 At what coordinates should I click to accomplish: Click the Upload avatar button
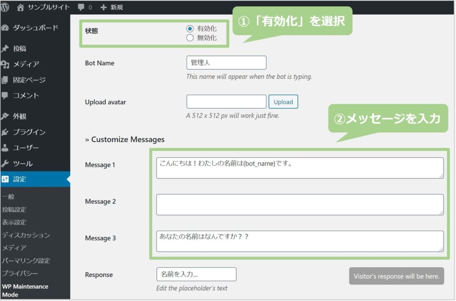[x=283, y=102]
